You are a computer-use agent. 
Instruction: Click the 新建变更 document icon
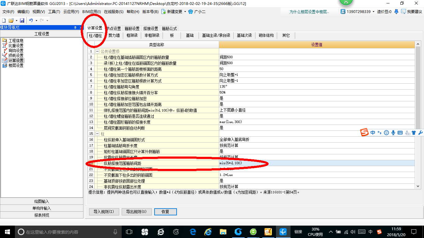pos(163,12)
